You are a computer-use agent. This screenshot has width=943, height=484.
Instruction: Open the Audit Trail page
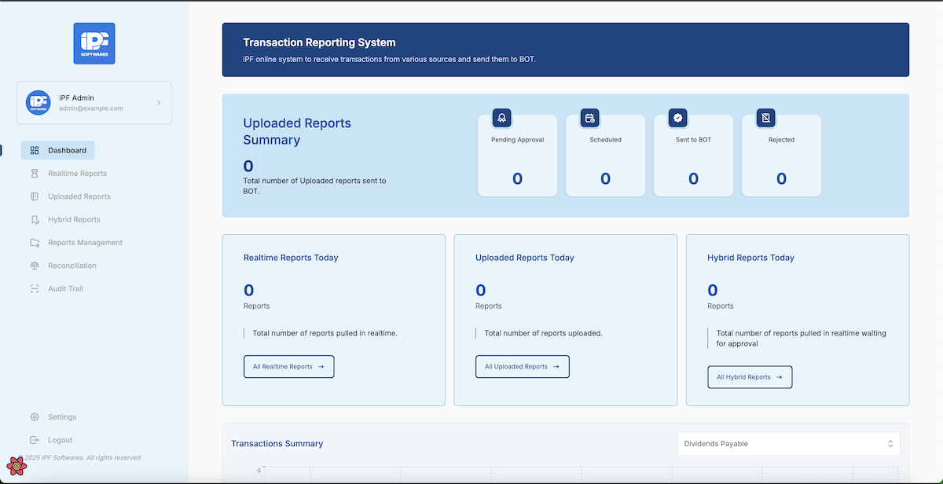pyautogui.click(x=65, y=289)
